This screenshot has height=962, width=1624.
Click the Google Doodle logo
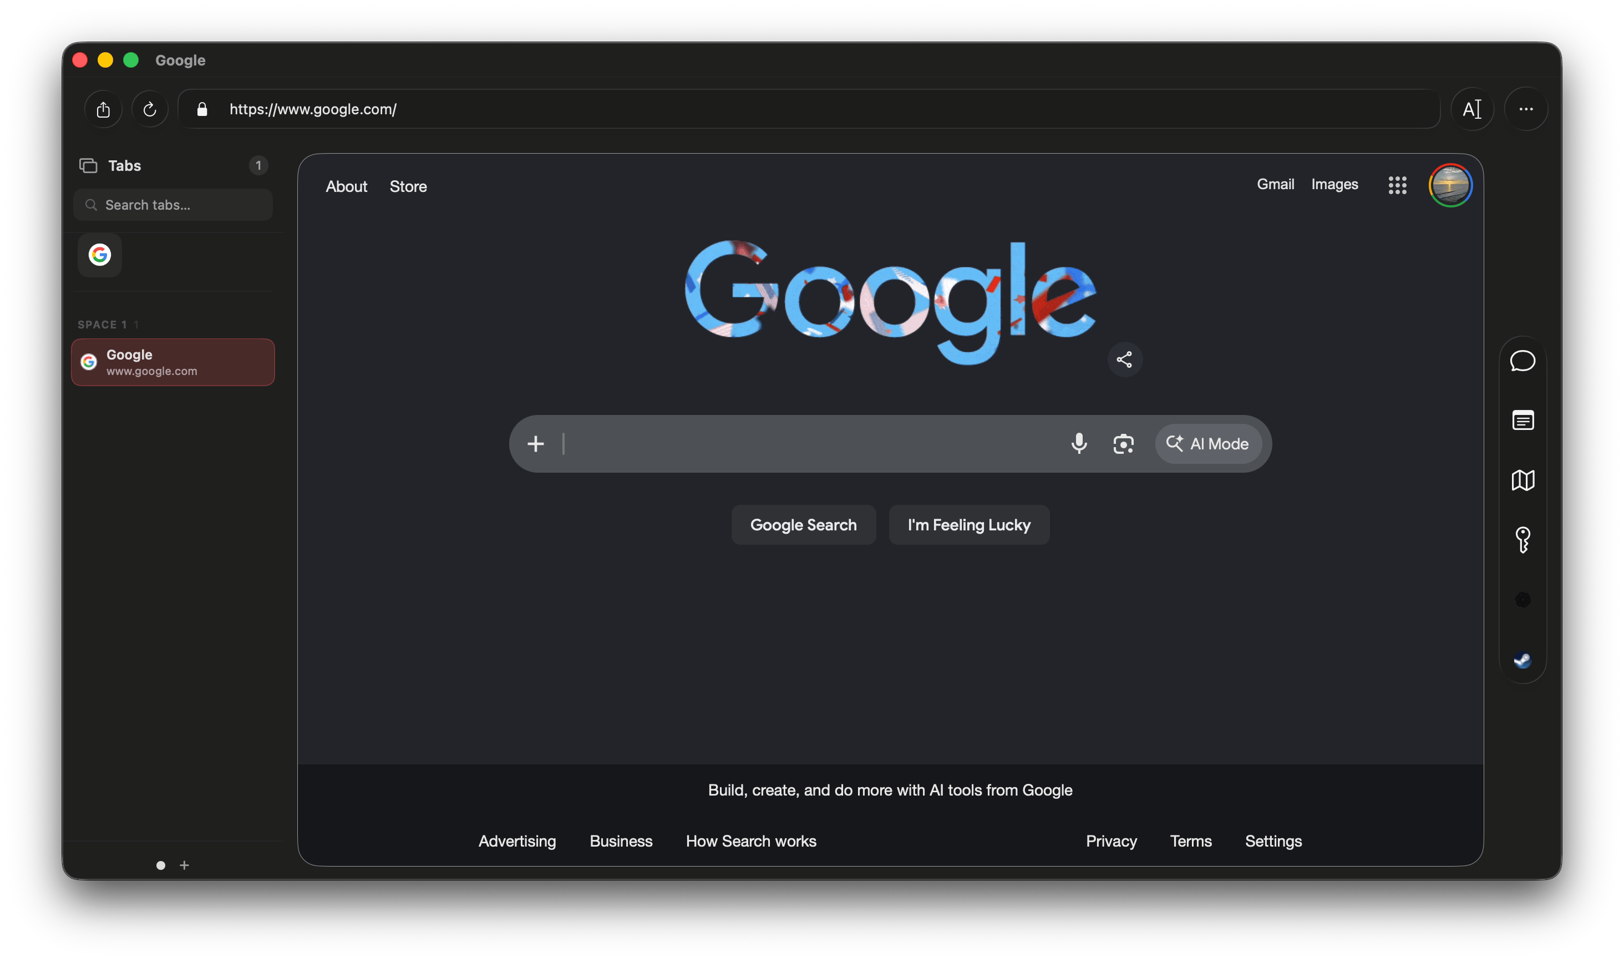(x=890, y=302)
